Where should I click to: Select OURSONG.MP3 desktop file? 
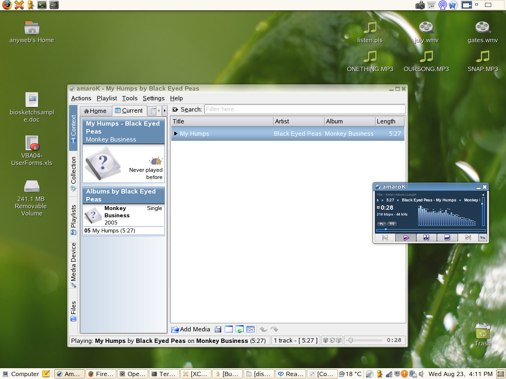click(x=426, y=61)
